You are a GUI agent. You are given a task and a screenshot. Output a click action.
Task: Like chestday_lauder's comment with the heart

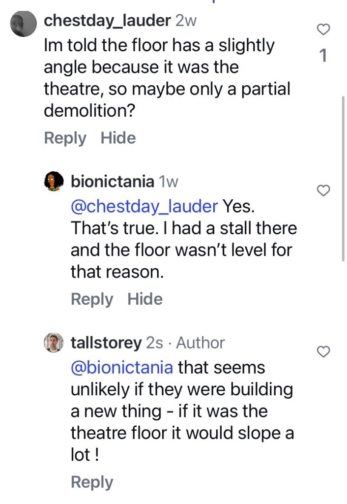pos(323,30)
